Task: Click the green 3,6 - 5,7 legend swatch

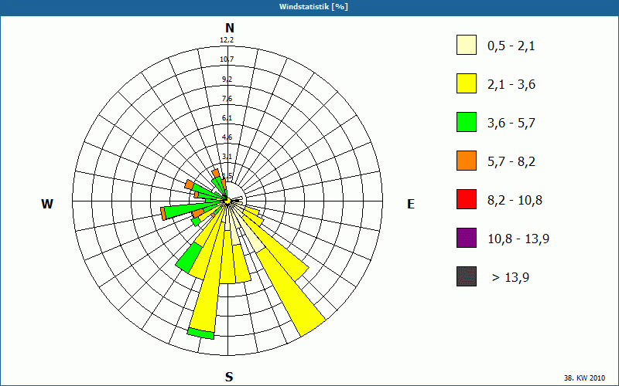Action: coord(467,122)
